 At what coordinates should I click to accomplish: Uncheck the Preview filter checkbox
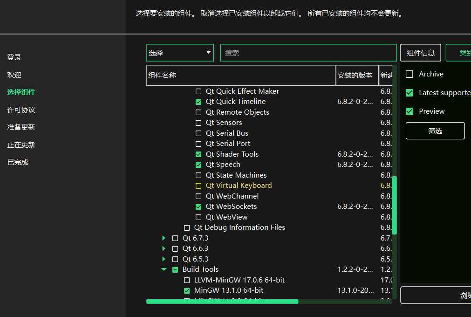pos(410,111)
